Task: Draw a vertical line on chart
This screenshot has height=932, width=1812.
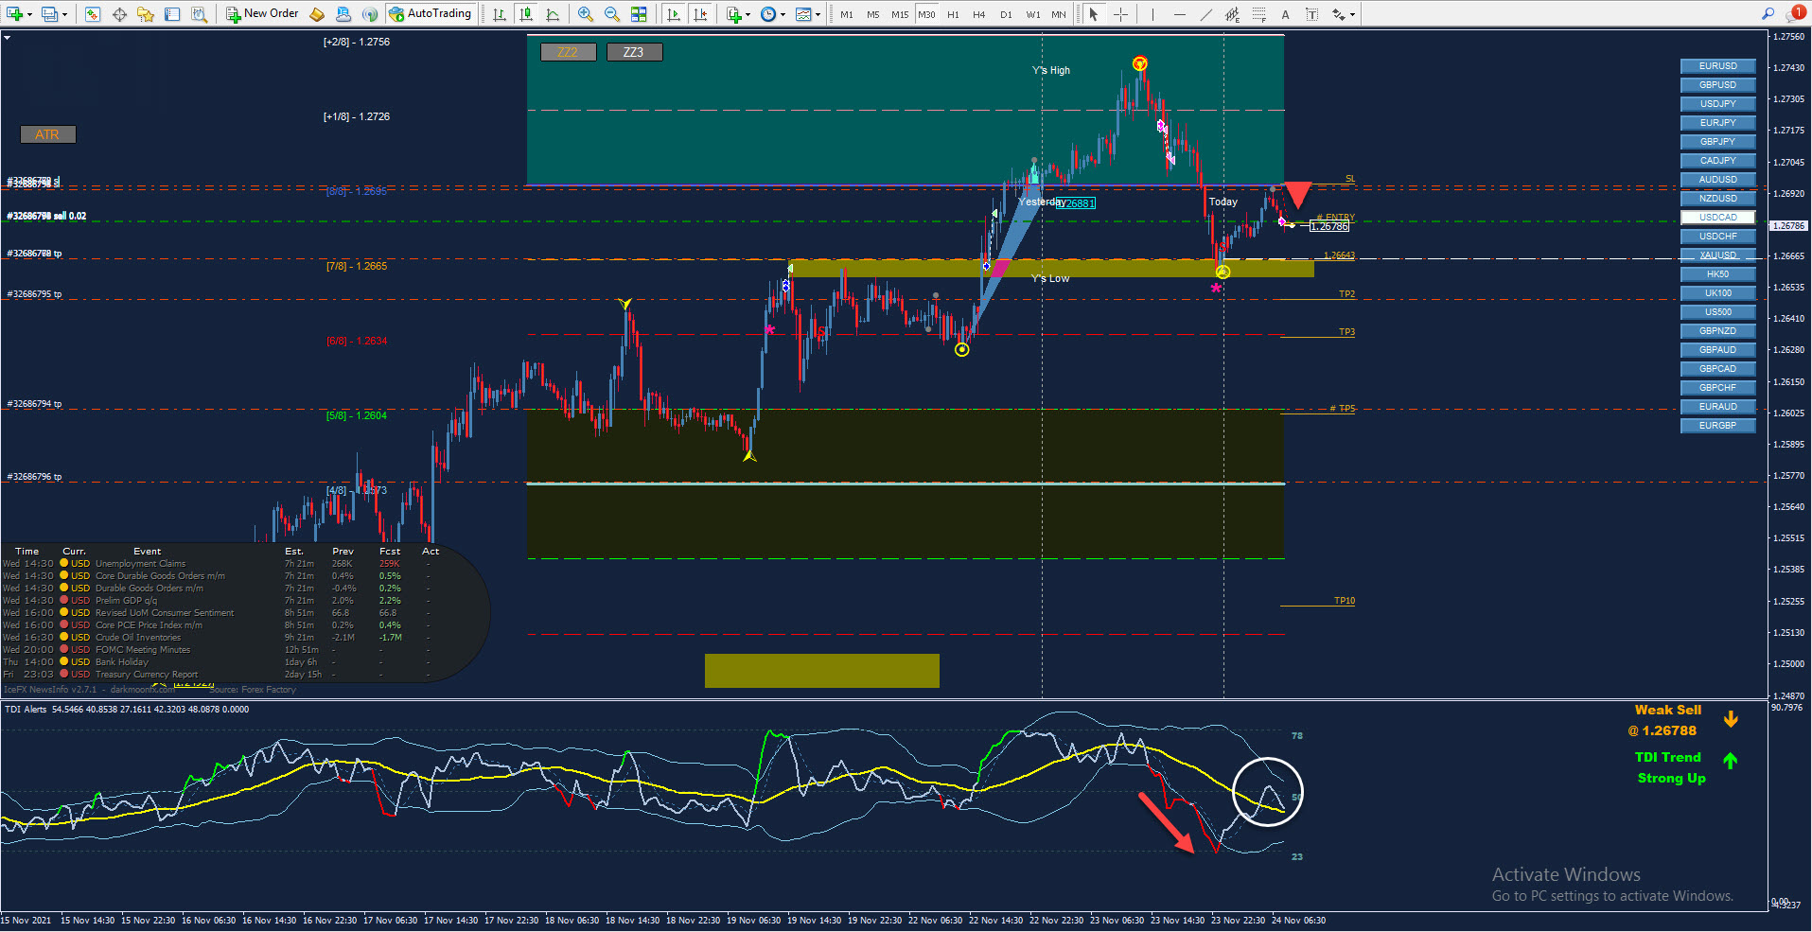Action: tap(1152, 14)
